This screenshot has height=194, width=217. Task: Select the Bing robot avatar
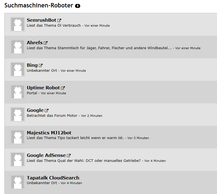18,69
